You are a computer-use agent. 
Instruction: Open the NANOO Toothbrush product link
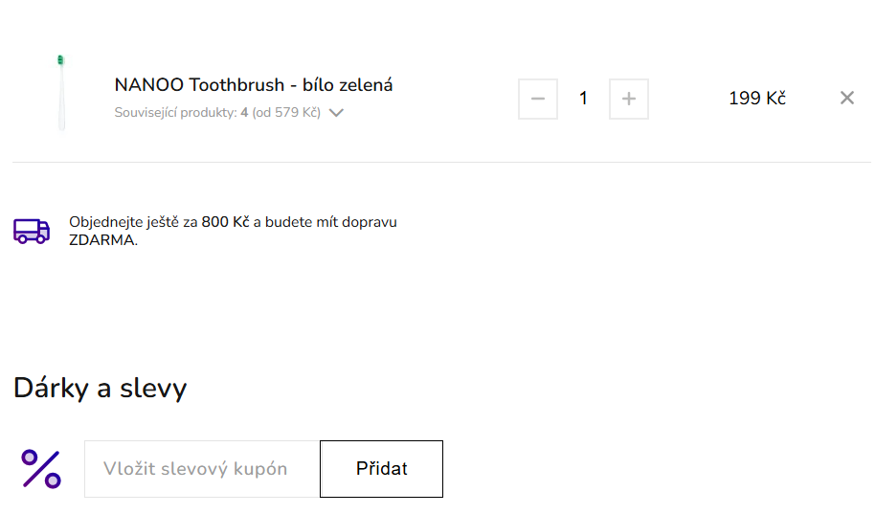253,85
